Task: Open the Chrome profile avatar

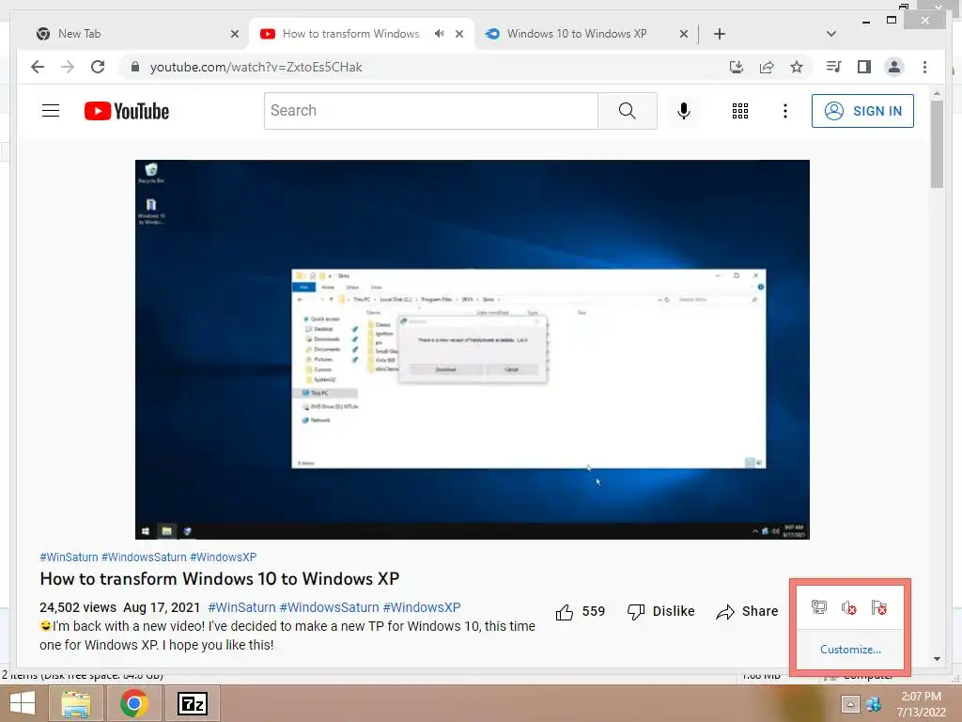Action: (x=894, y=67)
